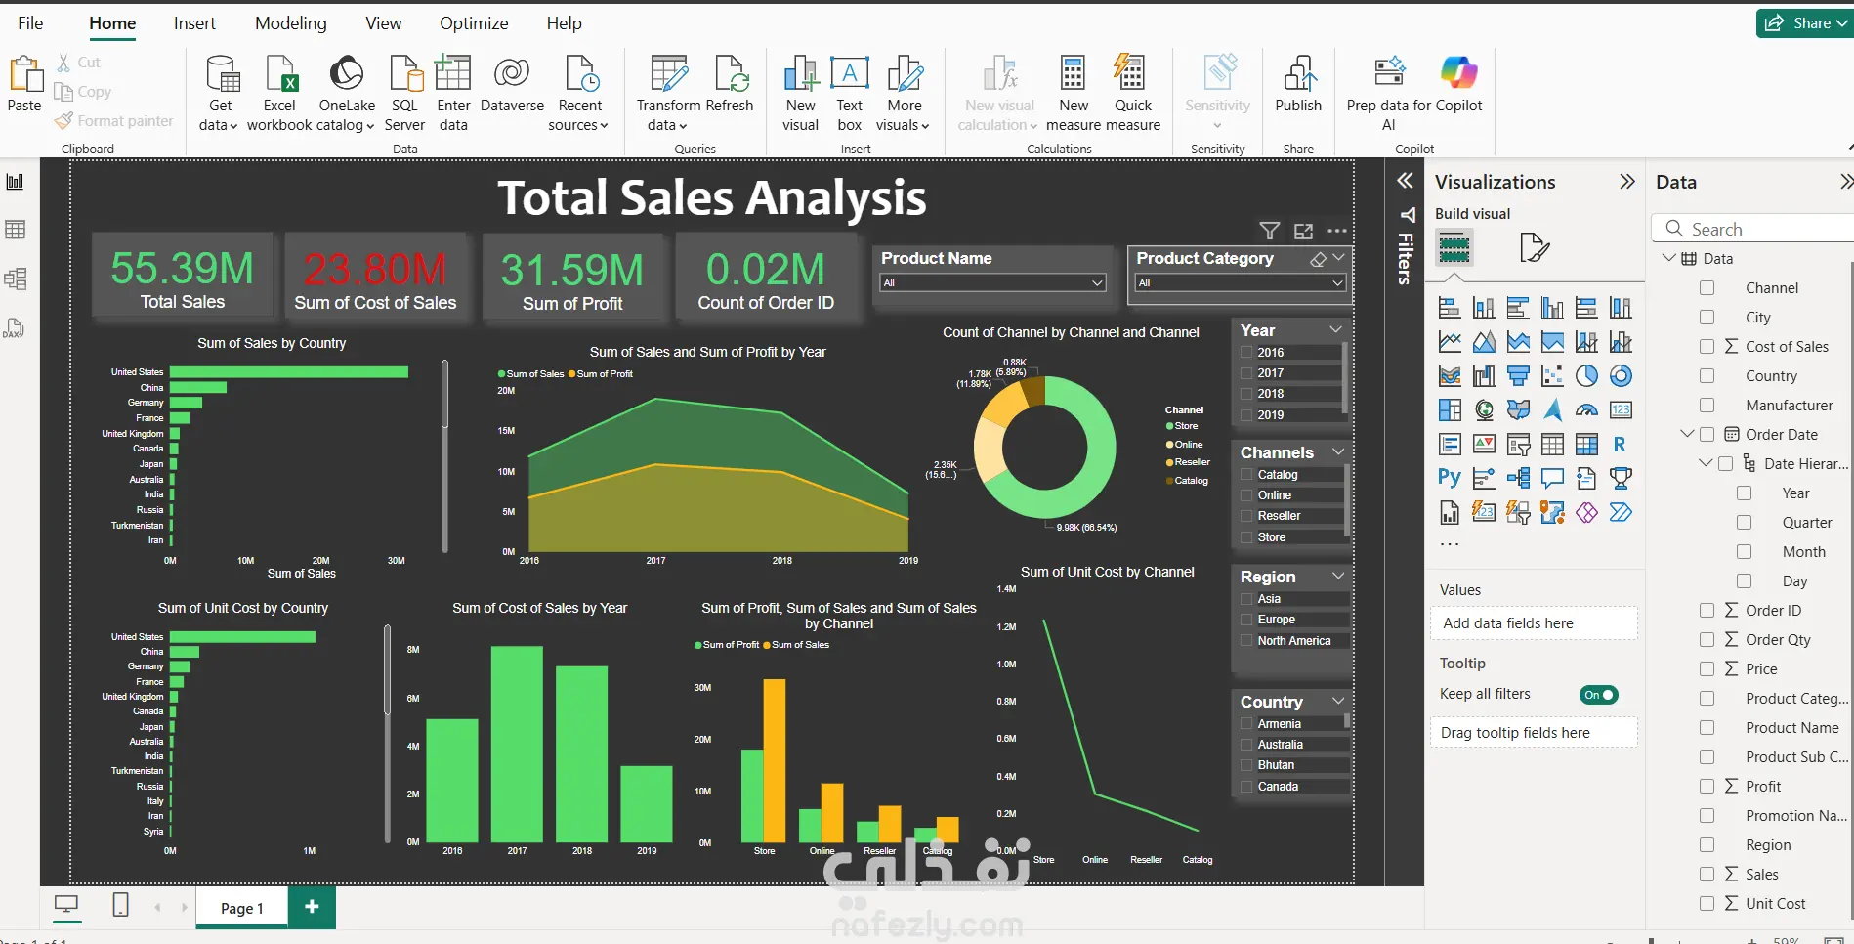Screen dimensions: 1854x944
Task: Check the Channel field checkbox
Action: [x=1707, y=288]
